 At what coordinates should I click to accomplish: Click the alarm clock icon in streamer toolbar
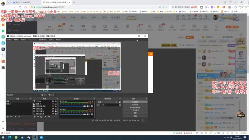(x=105, y=27)
